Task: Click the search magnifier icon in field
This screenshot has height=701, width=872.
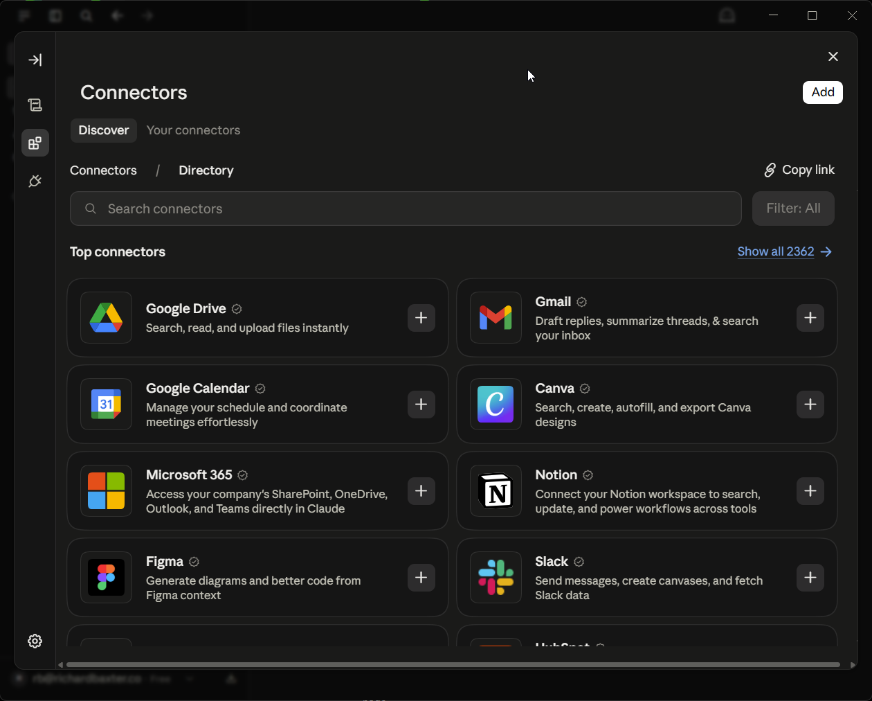Action: pos(91,208)
